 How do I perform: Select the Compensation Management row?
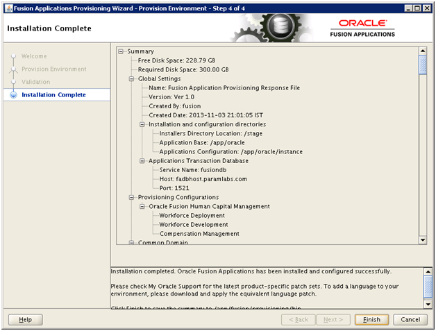coord(199,234)
